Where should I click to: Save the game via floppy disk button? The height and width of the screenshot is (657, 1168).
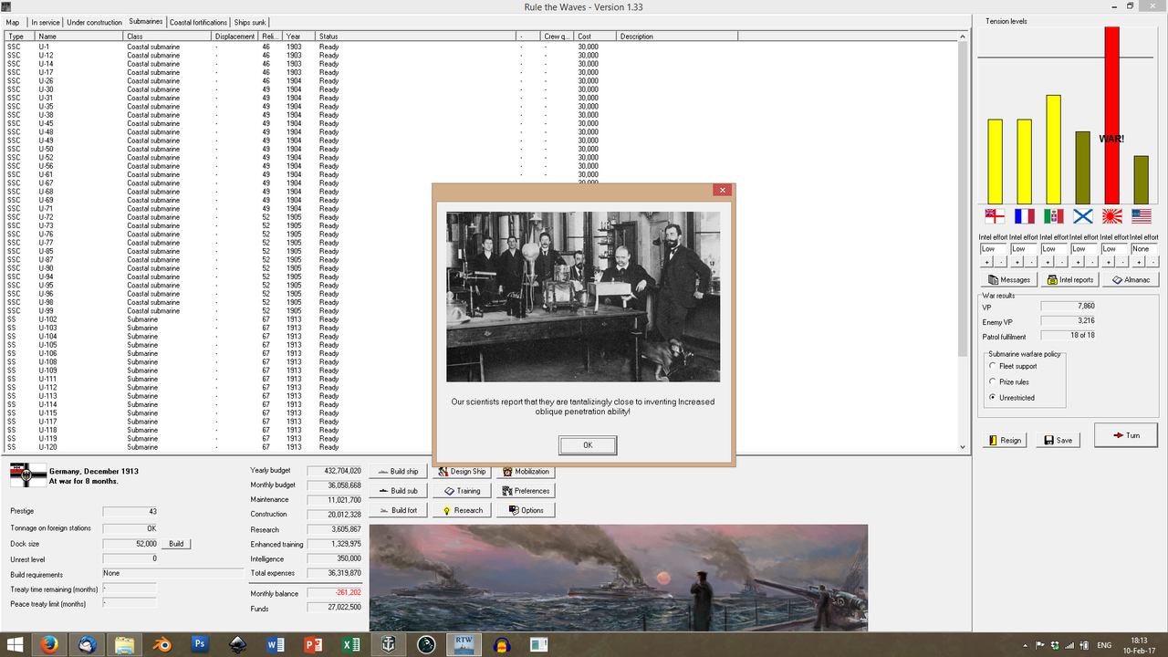pos(1058,440)
